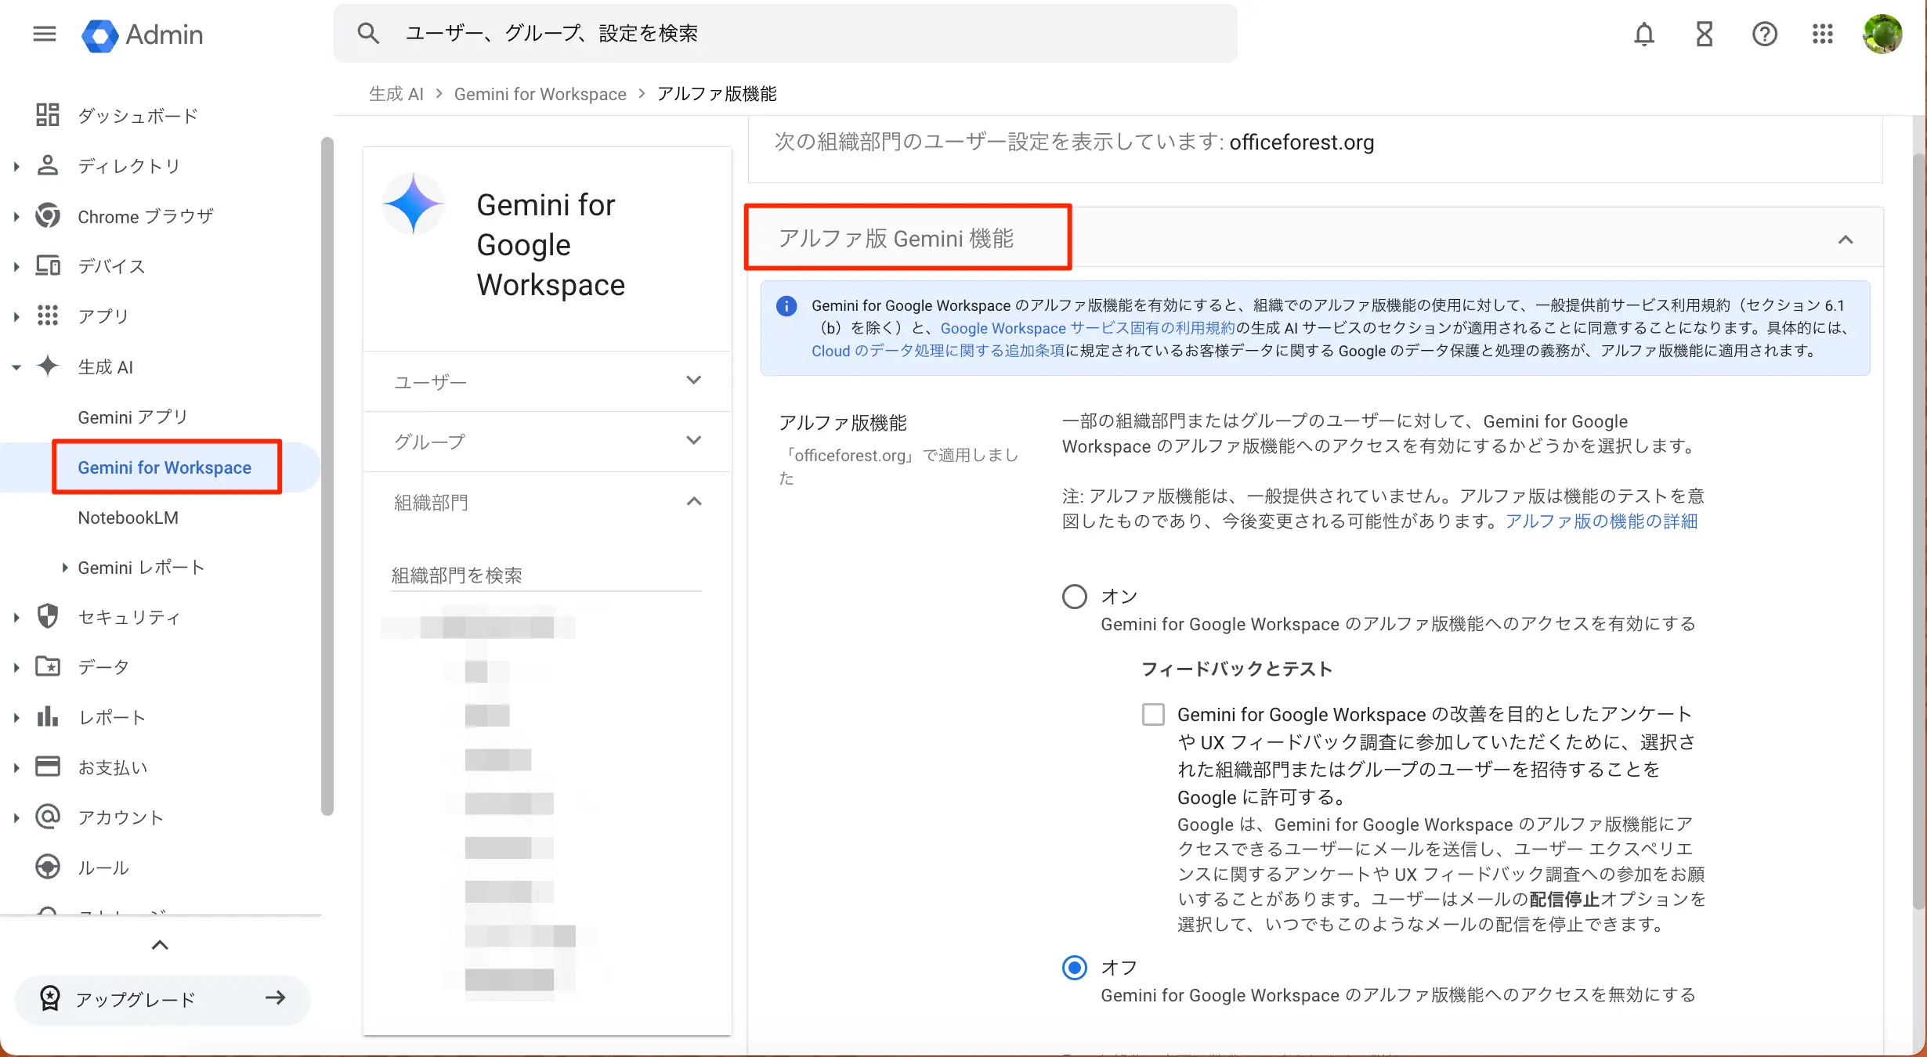
Task: Click the ディレクトリ person icon
Action: point(48,165)
